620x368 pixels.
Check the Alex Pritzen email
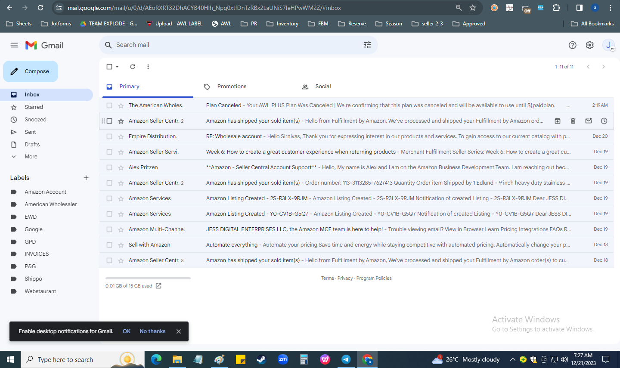[109, 167]
